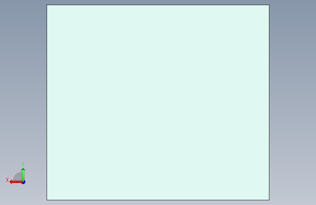Pick the top-left corner vertex of rectangle
The width and height of the screenshot is (316, 205).
coord(47,5)
